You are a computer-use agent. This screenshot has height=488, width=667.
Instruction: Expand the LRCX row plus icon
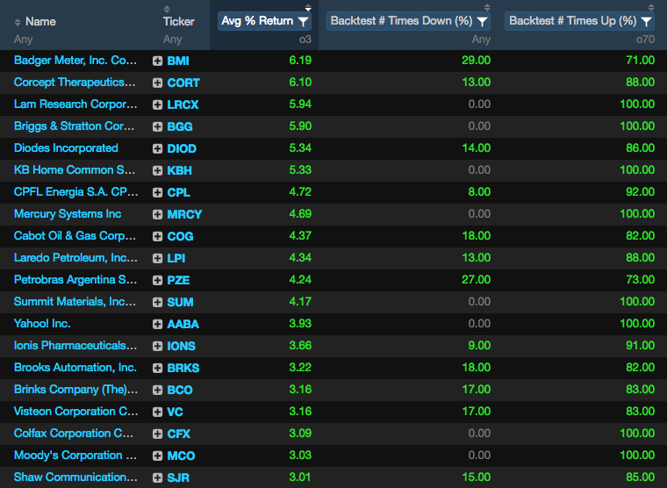[x=157, y=104]
